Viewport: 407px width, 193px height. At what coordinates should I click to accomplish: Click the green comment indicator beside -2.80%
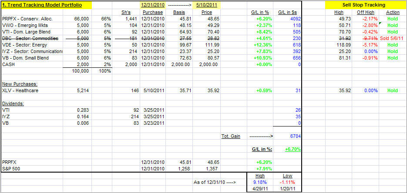tap(380, 23)
